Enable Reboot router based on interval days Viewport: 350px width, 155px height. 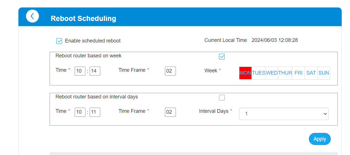tap(222, 98)
